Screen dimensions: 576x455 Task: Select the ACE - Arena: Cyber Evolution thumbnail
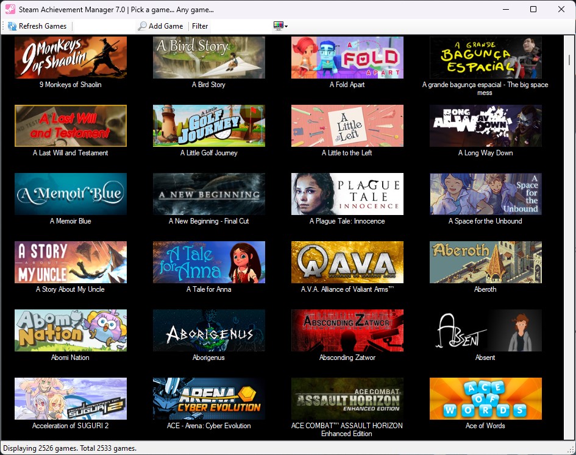pyautogui.click(x=208, y=399)
